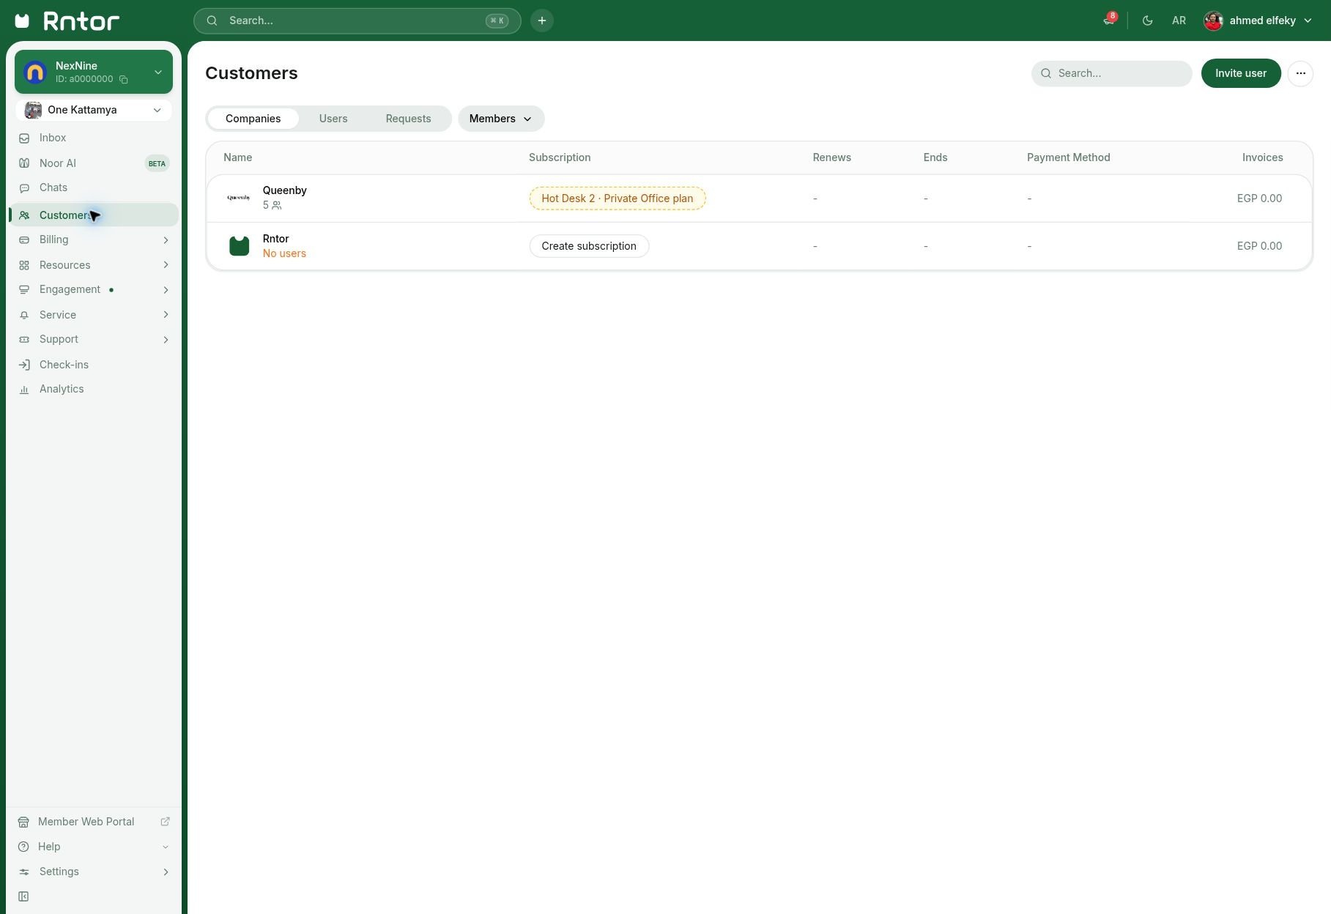Screen dimensions: 1331x914
Task: Open the Member Web Portal link
Action: (x=86, y=822)
